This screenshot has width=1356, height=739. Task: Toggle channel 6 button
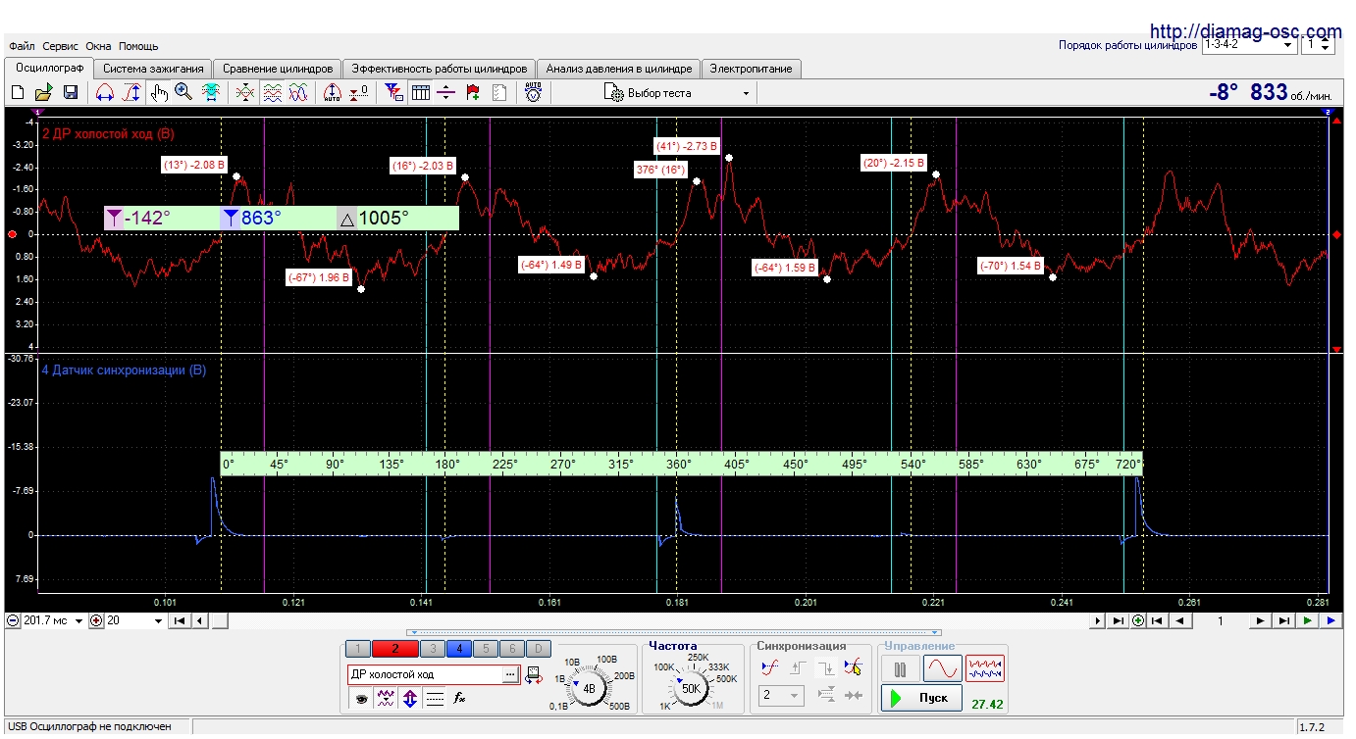tap(512, 648)
